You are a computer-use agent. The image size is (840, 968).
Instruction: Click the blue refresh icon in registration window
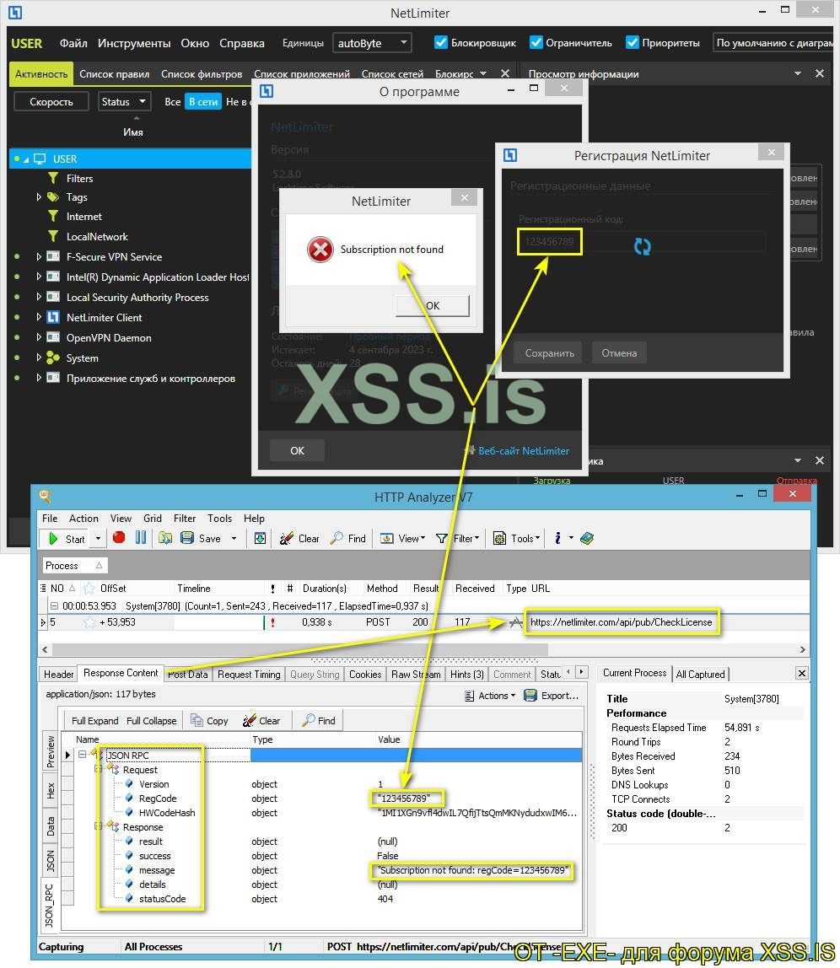coord(643,247)
